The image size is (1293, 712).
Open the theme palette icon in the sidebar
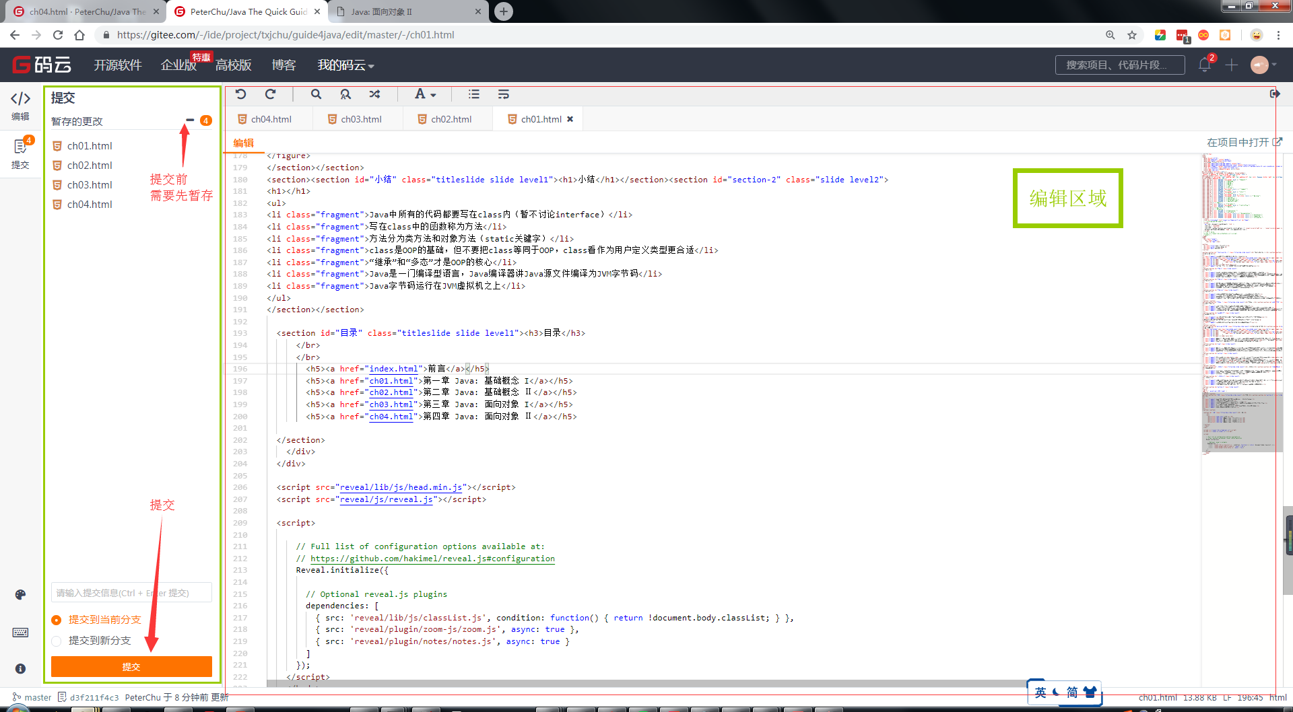pos(20,594)
